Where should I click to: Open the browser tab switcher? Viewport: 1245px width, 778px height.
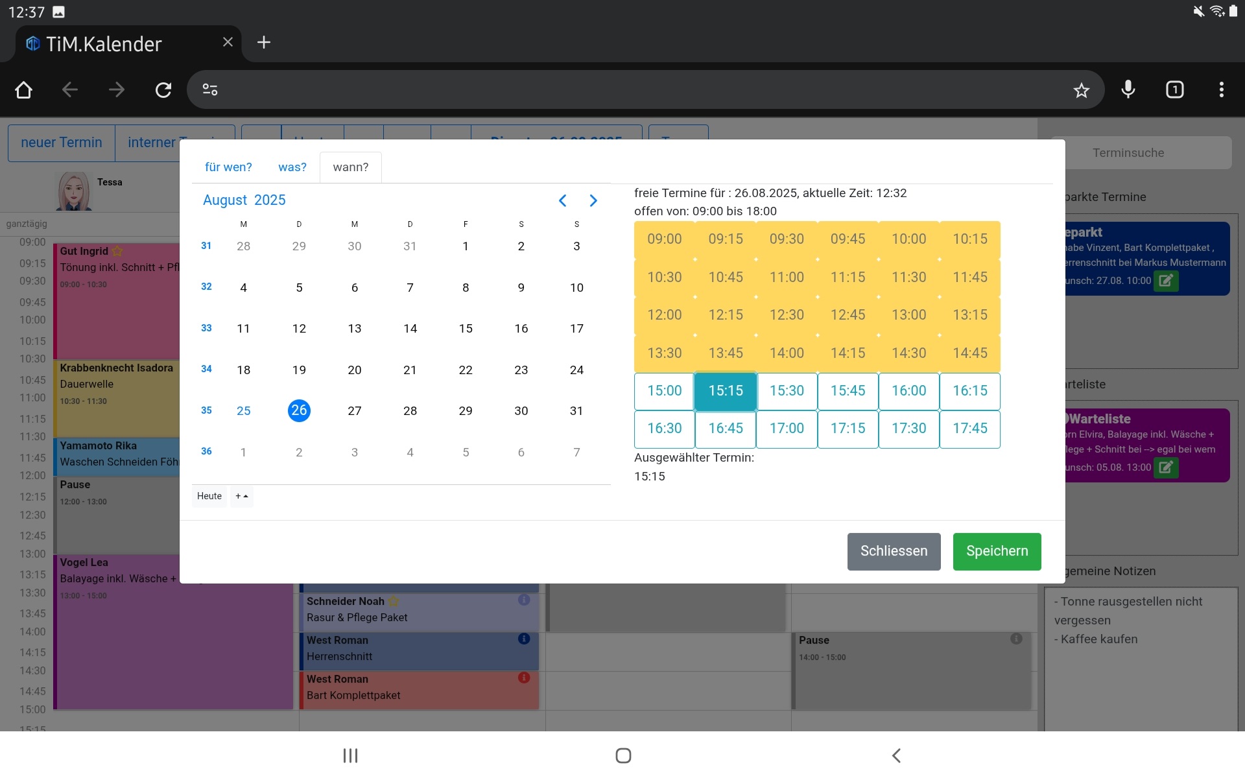point(1174,89)
